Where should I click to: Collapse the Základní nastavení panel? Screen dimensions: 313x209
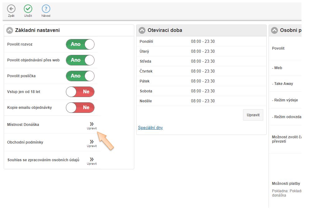pos(10,30)
